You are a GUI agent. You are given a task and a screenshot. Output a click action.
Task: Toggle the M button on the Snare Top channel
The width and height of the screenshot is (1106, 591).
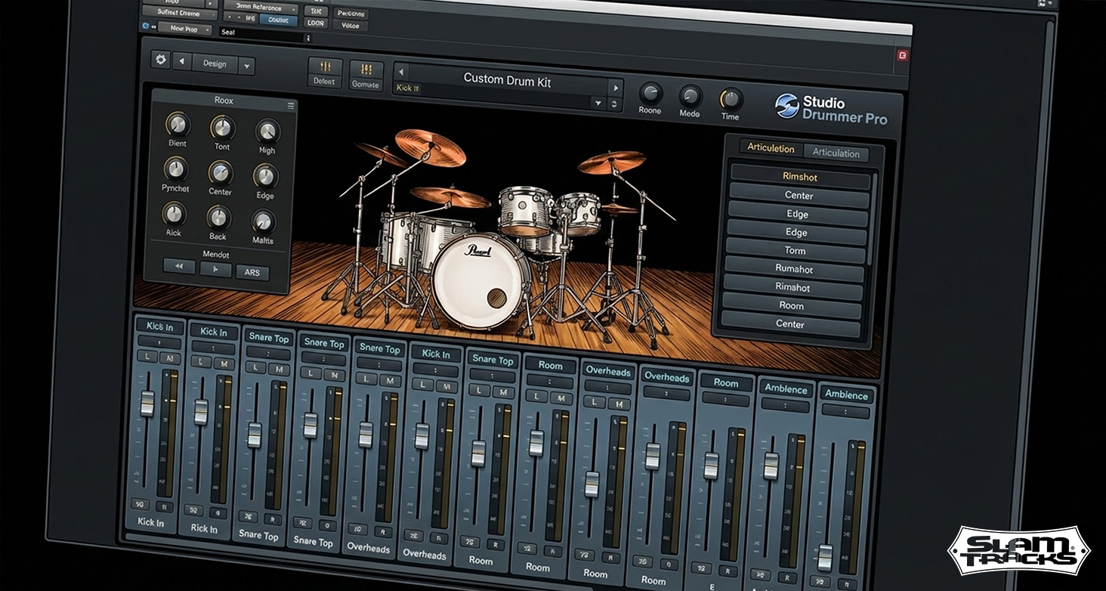point(280,368)
